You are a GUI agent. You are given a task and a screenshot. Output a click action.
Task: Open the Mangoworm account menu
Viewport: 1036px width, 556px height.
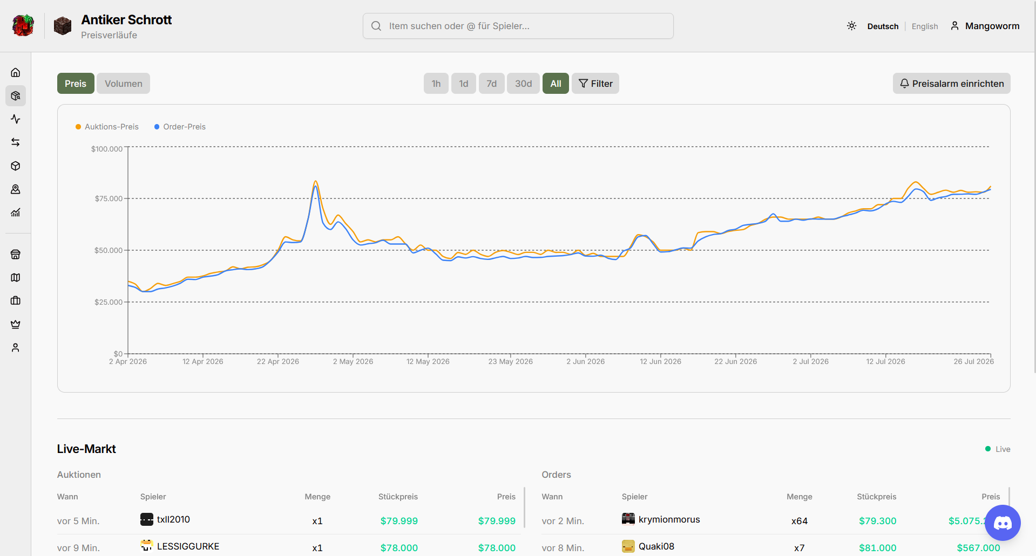click(985, 26)
